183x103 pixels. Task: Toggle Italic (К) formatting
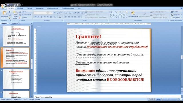coord(38,17)
